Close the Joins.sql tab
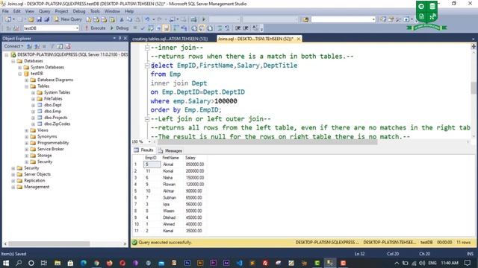The width and height of the screenshot is (478, 268). coord(299,39)
